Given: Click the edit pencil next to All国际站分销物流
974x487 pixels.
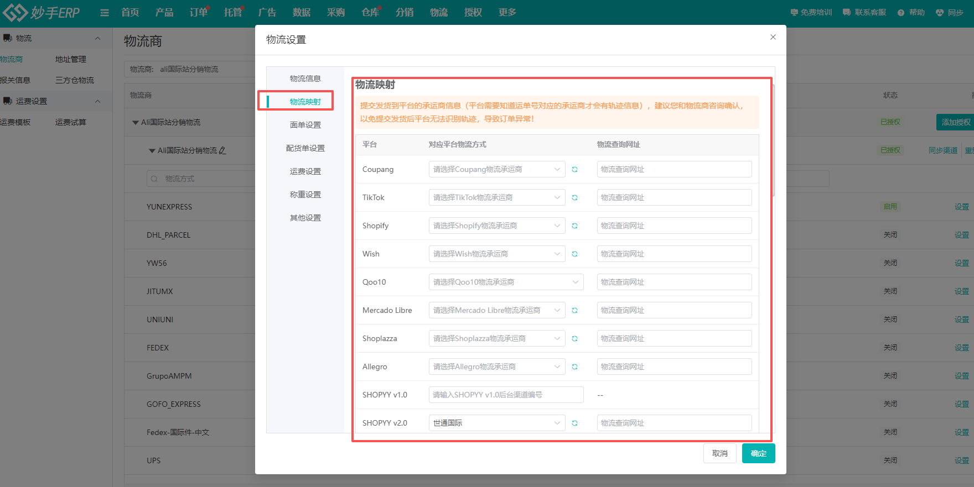Looking at the screenshot, I should [222, 150].
